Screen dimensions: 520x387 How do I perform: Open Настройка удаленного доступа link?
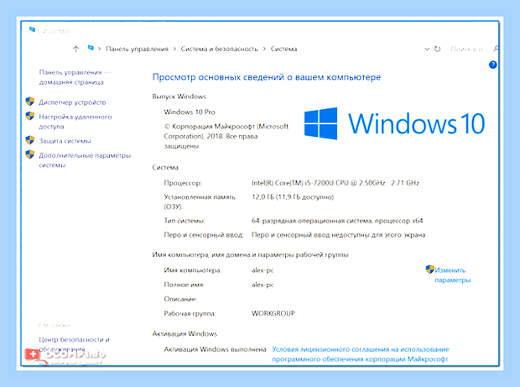point(75,122)
